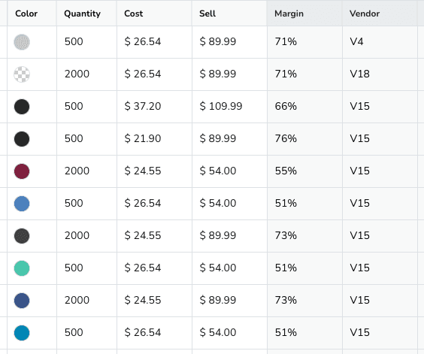The width and height of the screenshot is (424, 354).
Task: Click the teal green color swatch
Action: [22, 268]
